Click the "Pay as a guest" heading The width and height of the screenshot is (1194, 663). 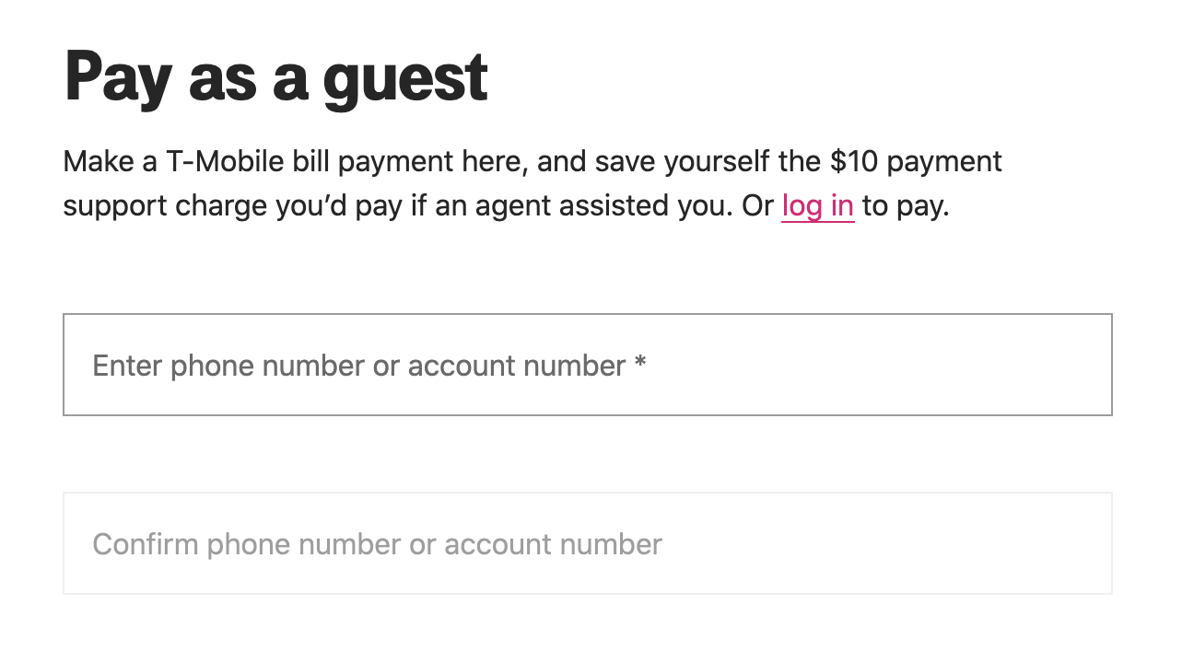[x=275, y=78]
